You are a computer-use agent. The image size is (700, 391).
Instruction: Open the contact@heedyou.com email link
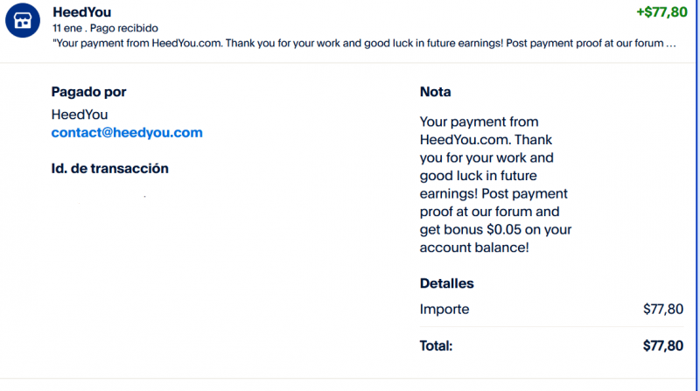pos(127,133)
